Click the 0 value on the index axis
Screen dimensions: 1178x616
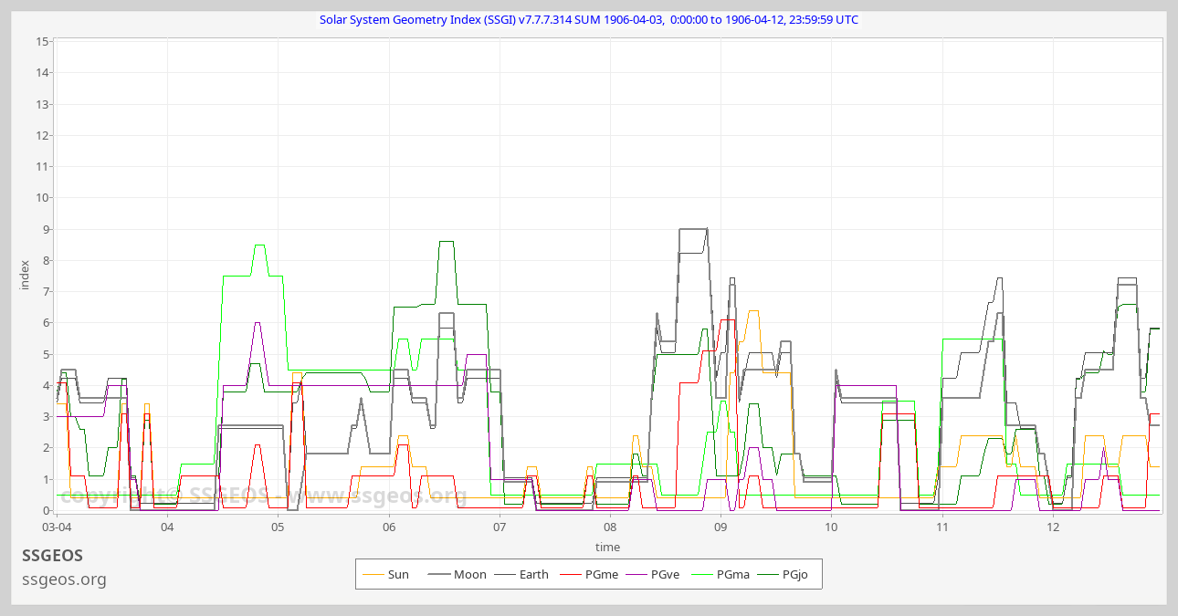(x=45, y=510)
